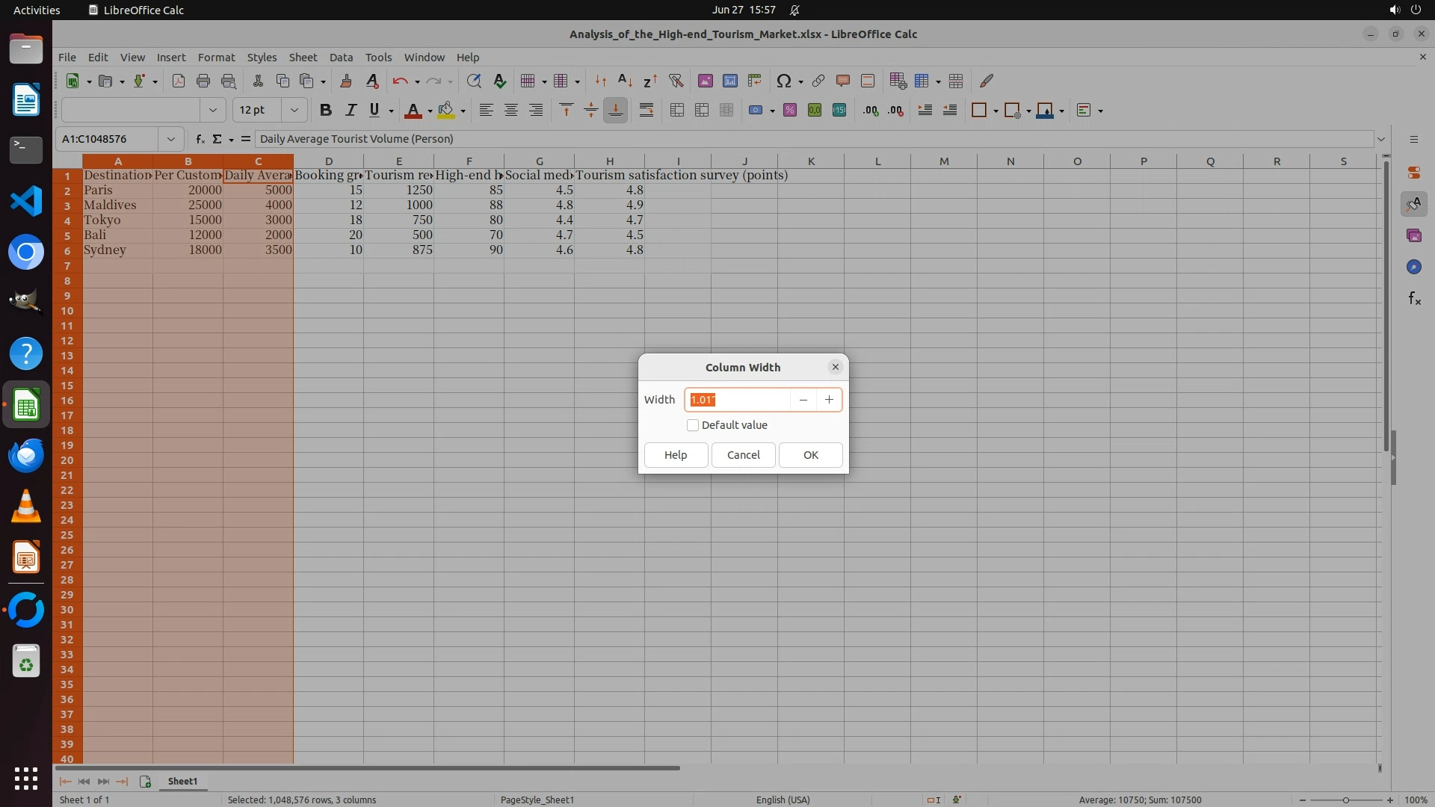Enable the Default value checkbox
Image resolution: width=1435 pixels, height=807 pixels.
(x=693, y=425)
